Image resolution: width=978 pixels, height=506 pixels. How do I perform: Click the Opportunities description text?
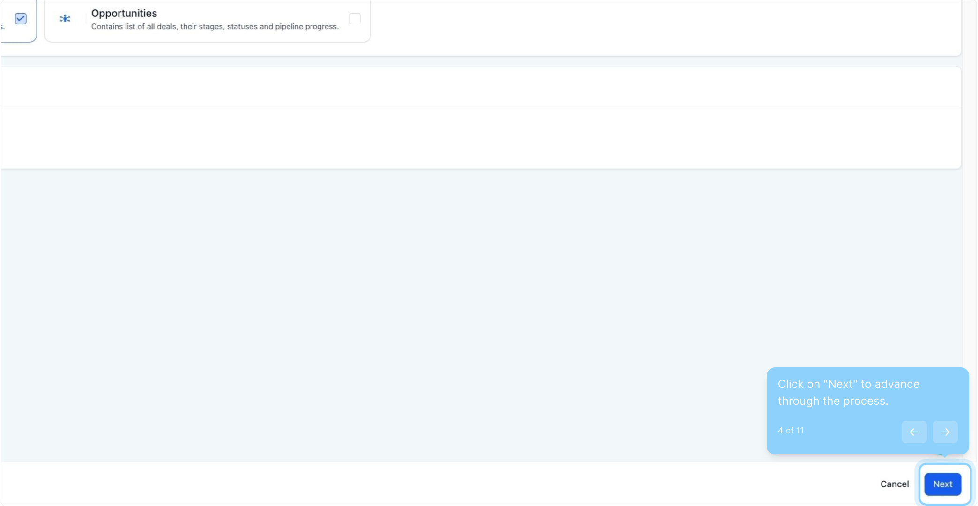pos(215,27)
